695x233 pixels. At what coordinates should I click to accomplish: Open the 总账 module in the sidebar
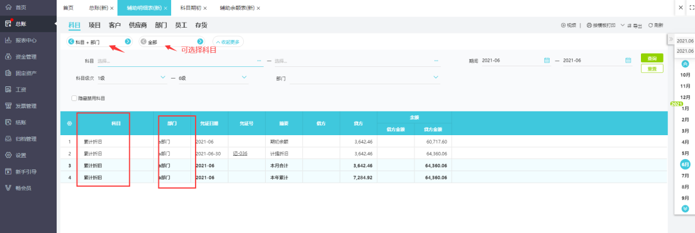(28, 24)
